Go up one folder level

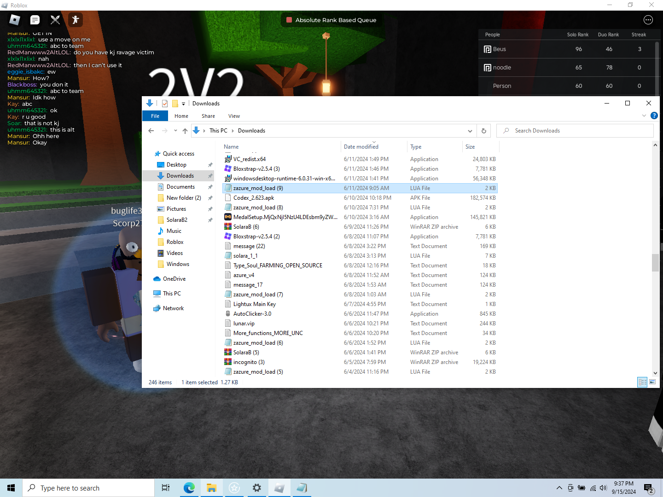click(x=185, y=131)
